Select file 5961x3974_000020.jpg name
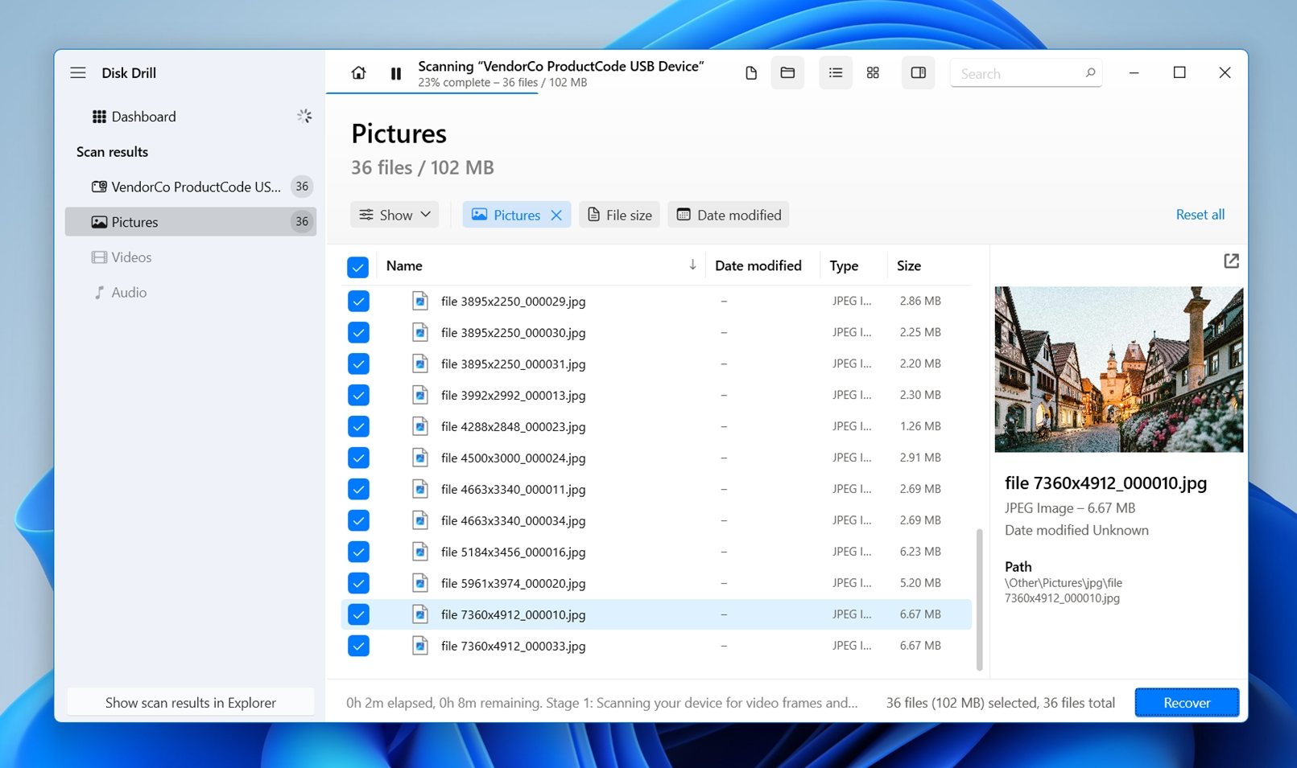The width and height of the screenshot is (1297, 768). [x=513, y=584]
